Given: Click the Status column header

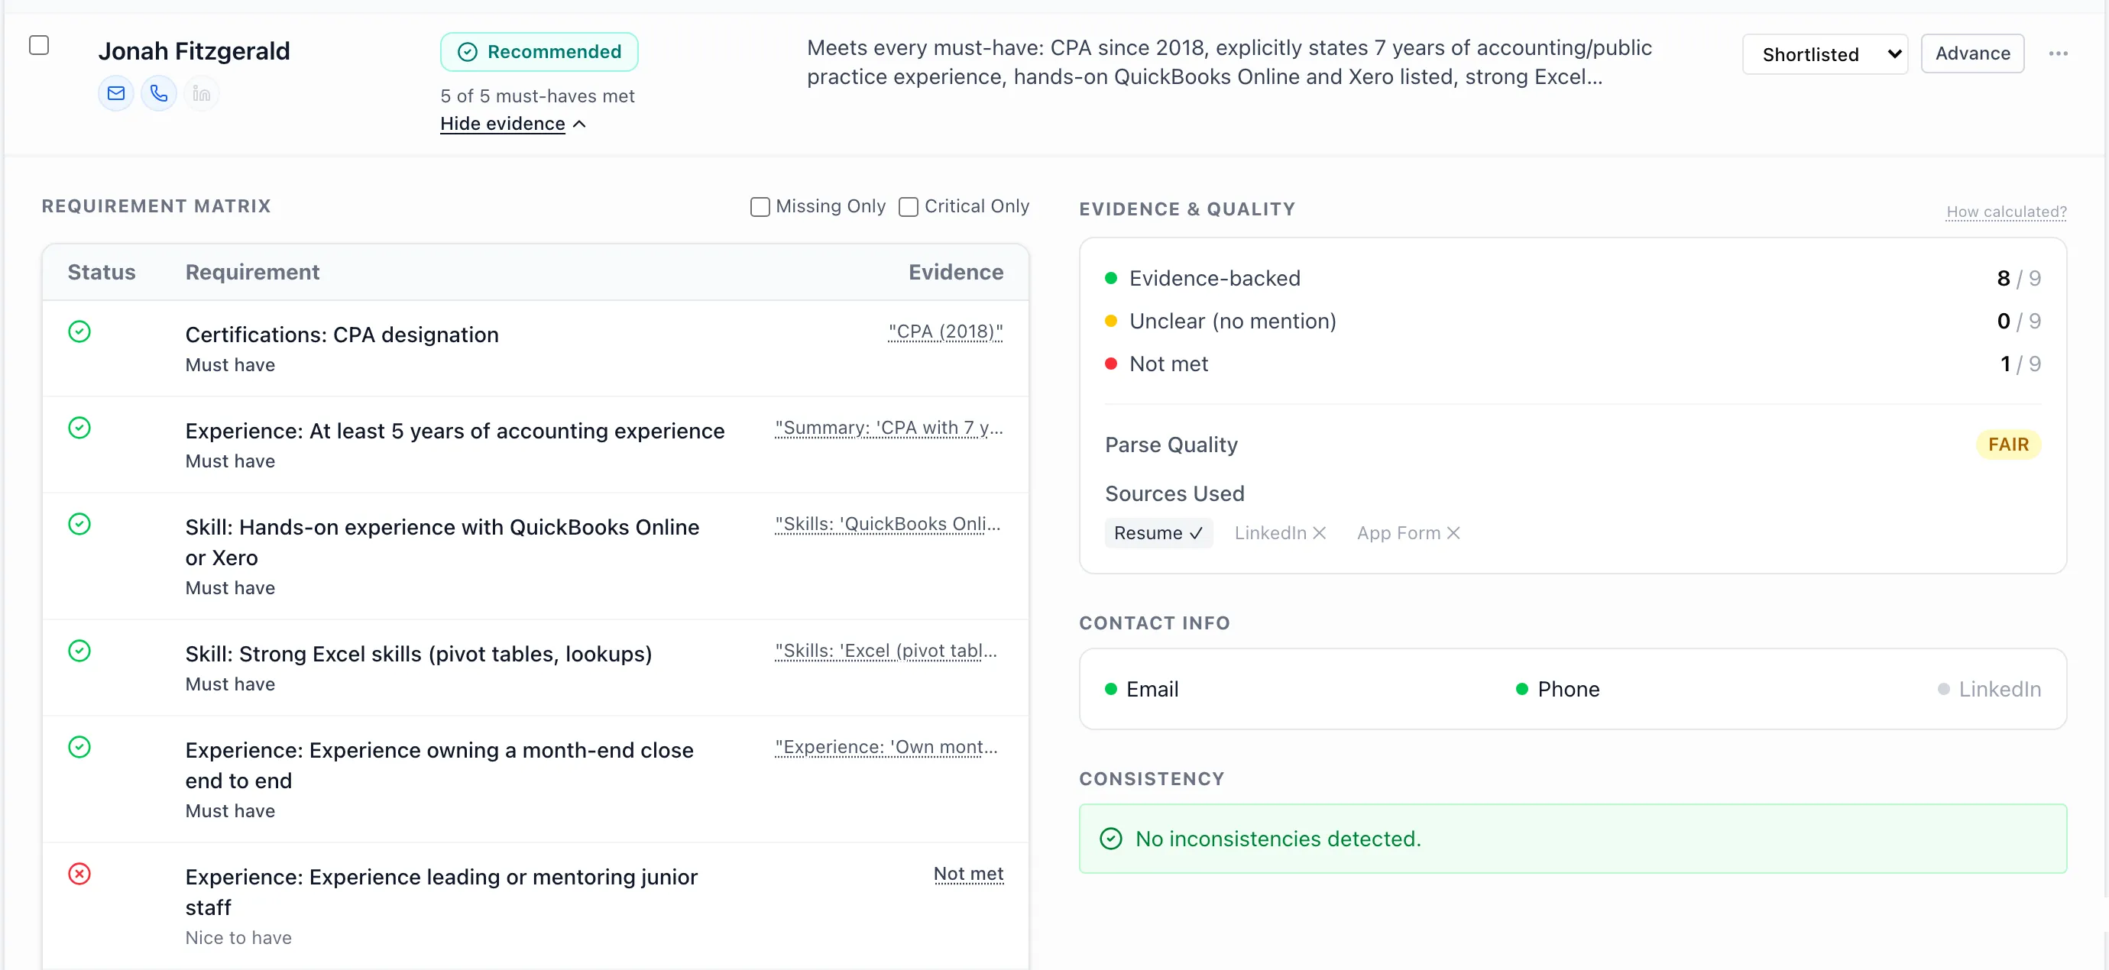Looking at the screenshot, I should [102, 272].
